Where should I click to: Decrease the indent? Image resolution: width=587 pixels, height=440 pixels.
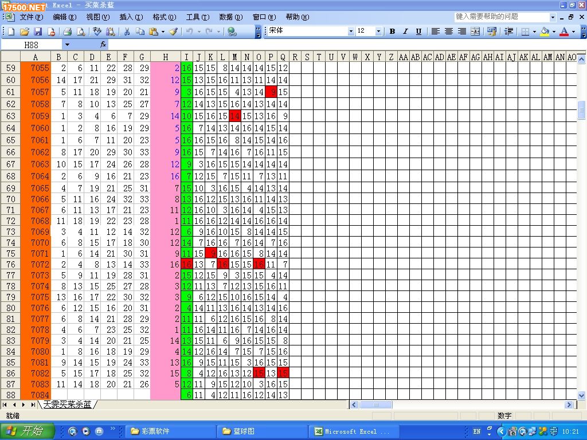(508, 32)
